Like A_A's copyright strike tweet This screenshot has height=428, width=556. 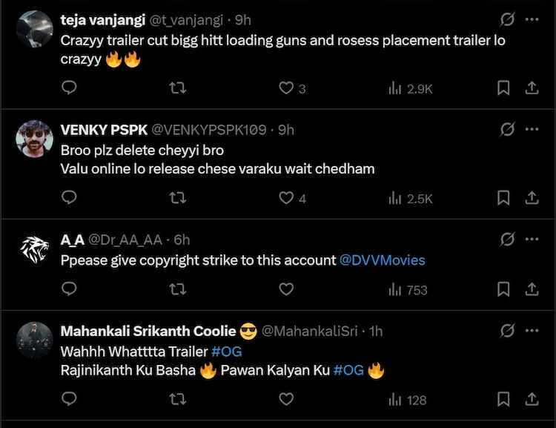(x=286, y=290)
